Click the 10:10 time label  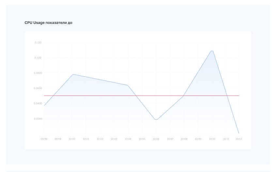[x=212, y=139]
